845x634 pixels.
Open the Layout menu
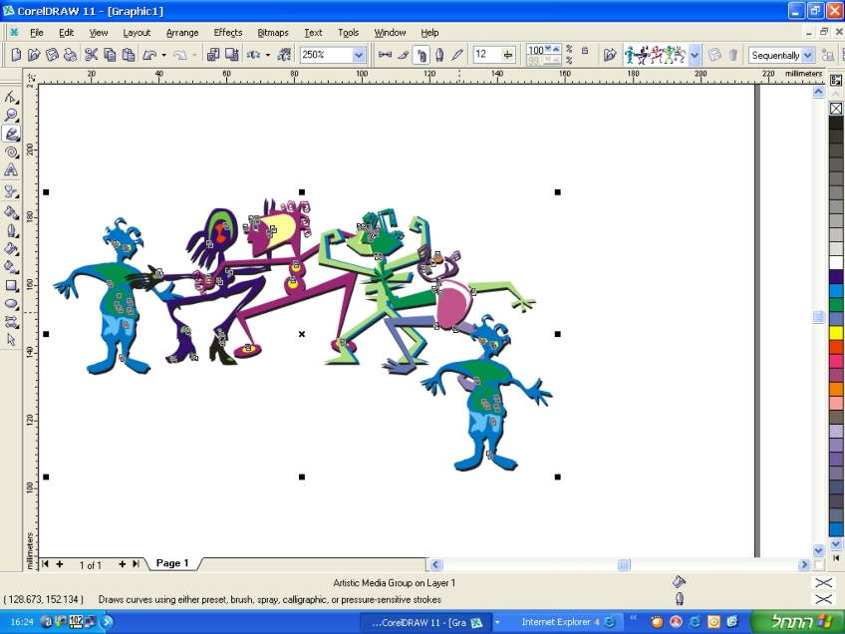coord(137,32)
